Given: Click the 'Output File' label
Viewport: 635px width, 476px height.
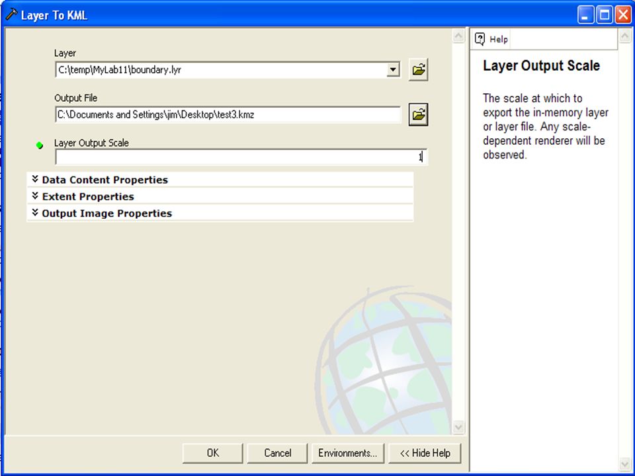Looking at the screenshot, I should coord(75,98).
